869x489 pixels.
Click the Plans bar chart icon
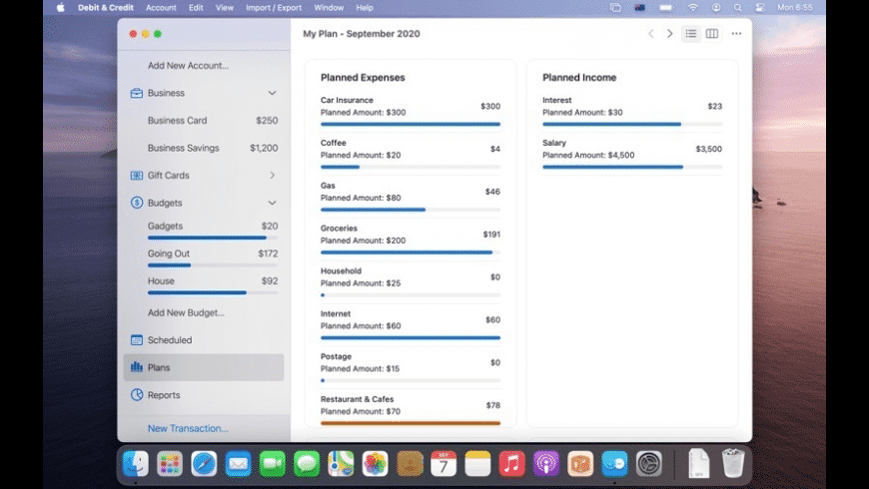point(136,367)
